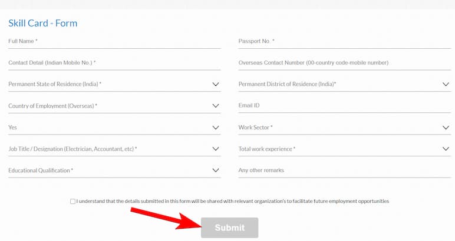Open Educational Qualification dropdown
455x241 pixels.
coord(114,170)
